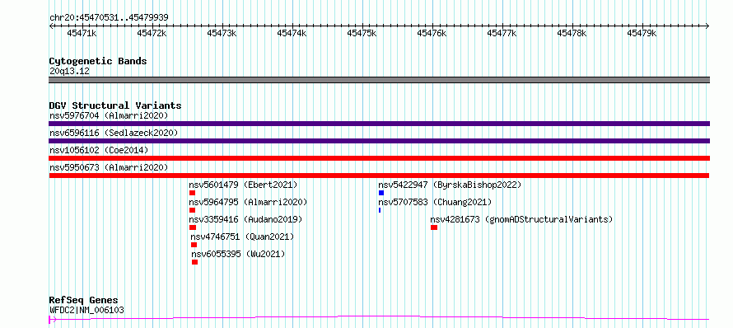Open nsv6055395 (Wu2021) variant label
733x328 pixels.
tap(238, 254)
